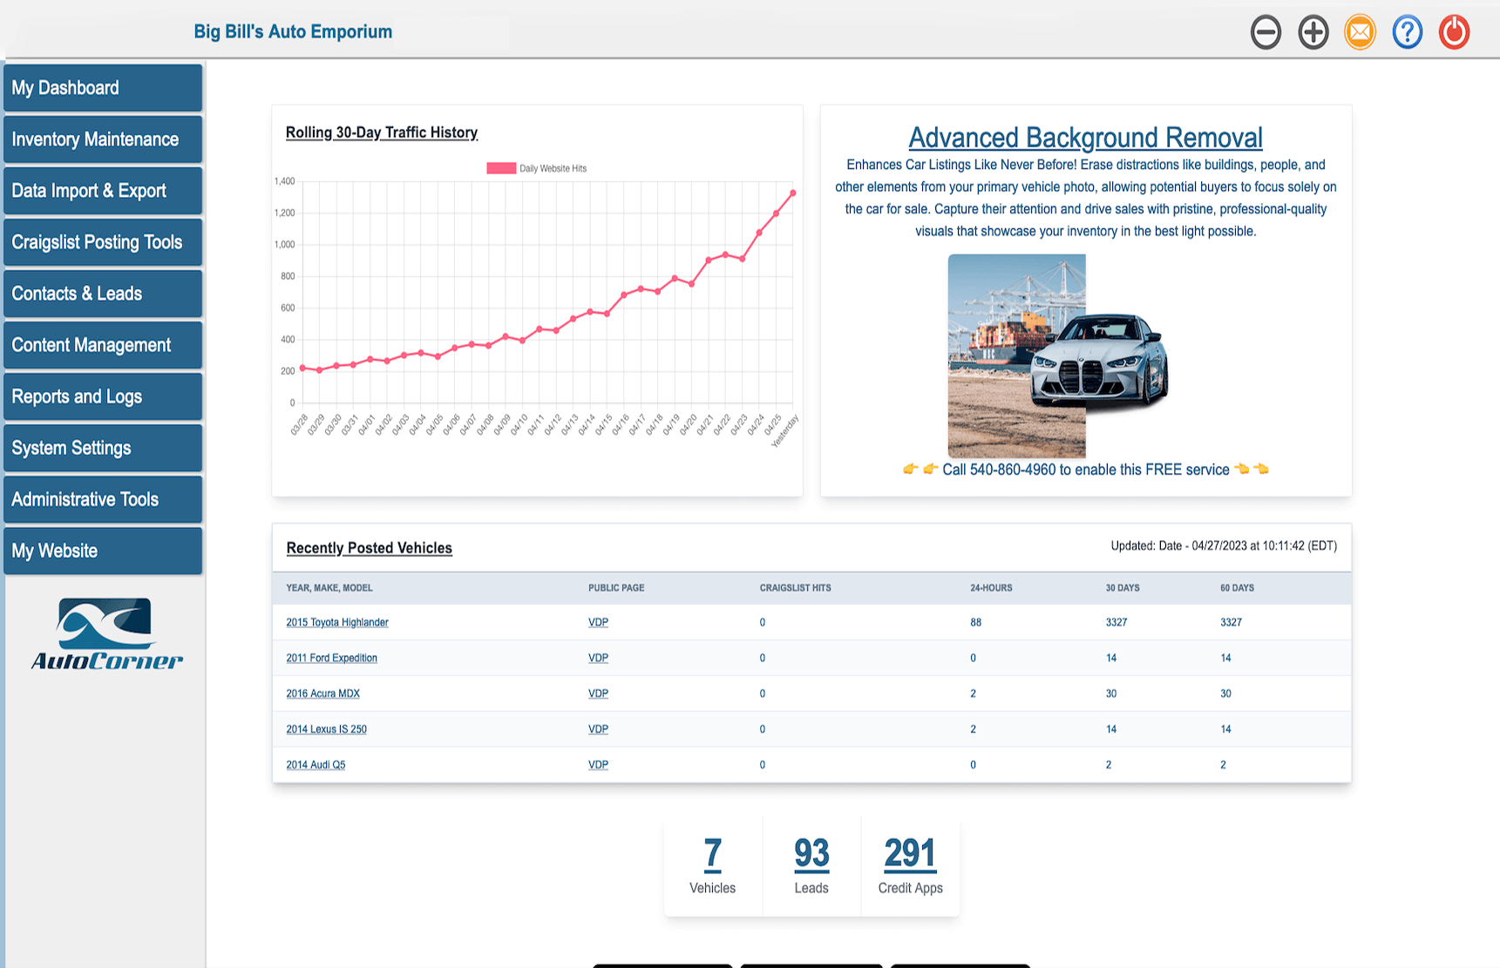Open the 2016 Acura MDX listing
The width and height of the screenshot is (1500, 968).
323,694
